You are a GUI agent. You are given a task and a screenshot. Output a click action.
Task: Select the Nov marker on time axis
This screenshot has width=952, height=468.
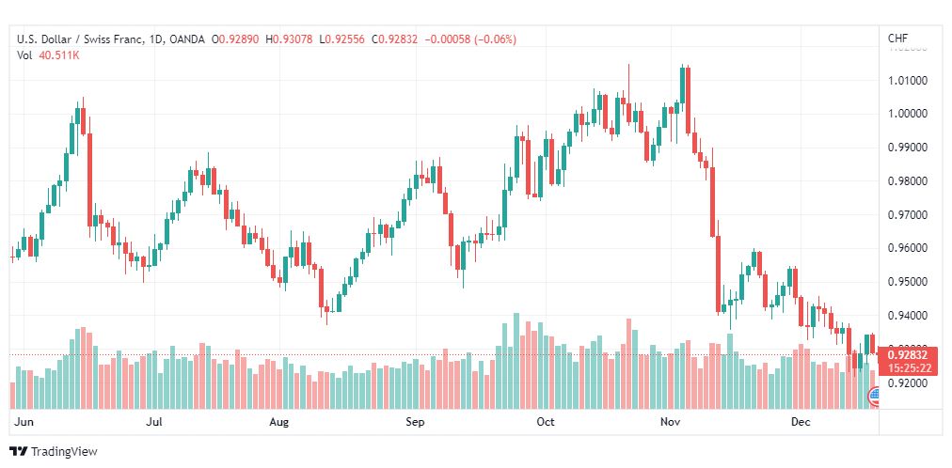tap(671, 422)
